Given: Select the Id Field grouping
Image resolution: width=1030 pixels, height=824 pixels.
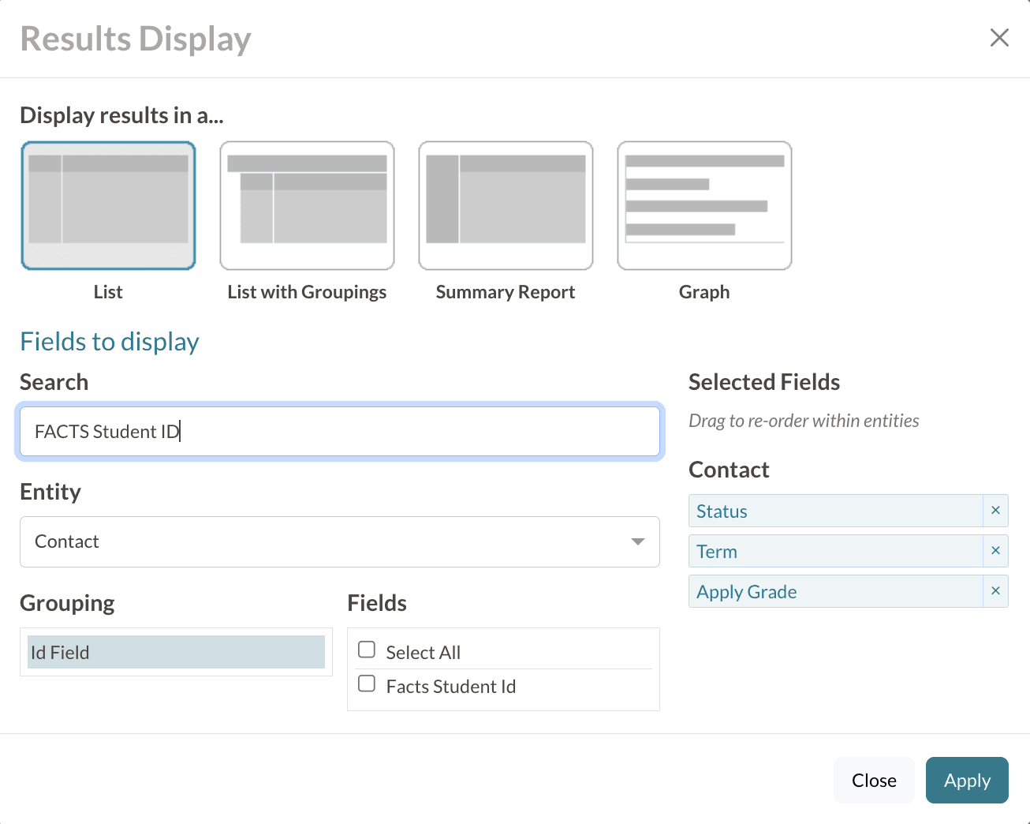Looking at the screenshot, I should [176, 652].
